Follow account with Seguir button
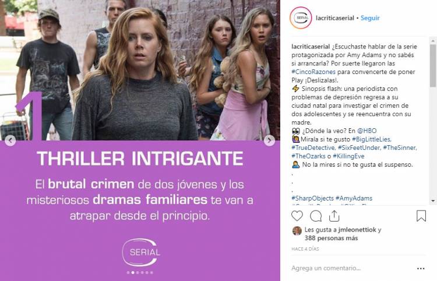The image size is (437, 281). click(x=370, y=18)
